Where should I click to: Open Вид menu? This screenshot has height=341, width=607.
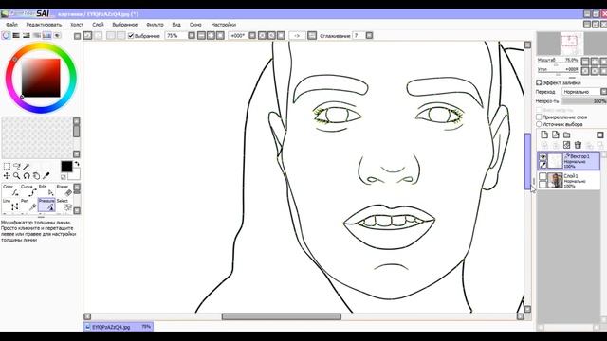coord(176,25)
